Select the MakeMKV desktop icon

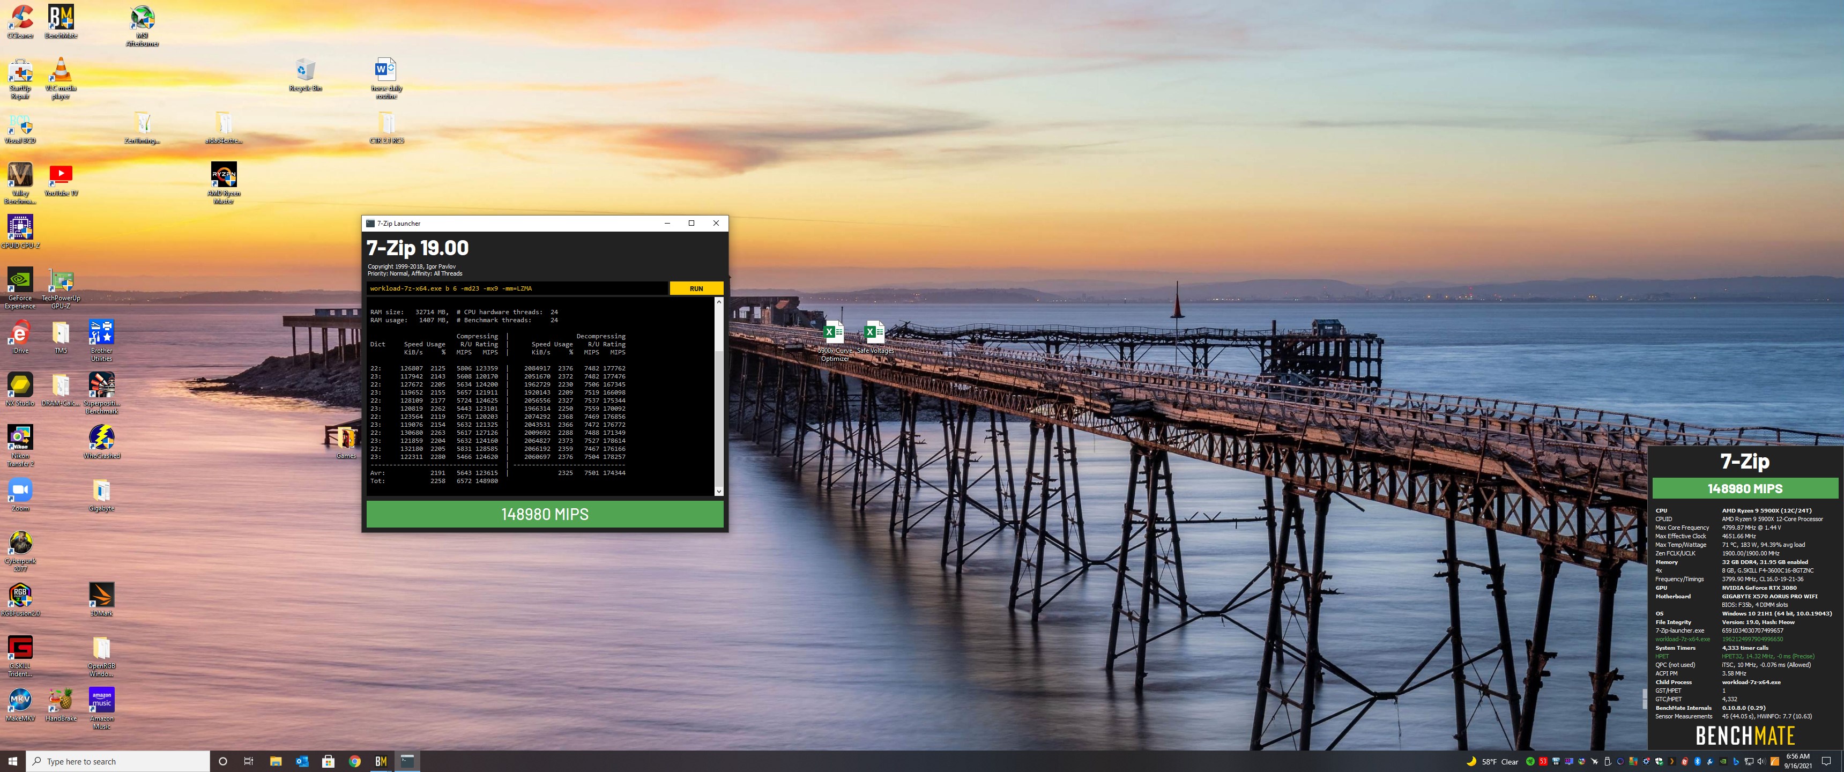20,704
